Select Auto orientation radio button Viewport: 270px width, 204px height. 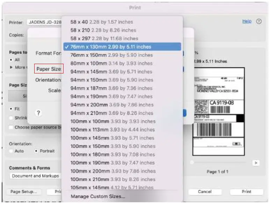pos(11,151)
